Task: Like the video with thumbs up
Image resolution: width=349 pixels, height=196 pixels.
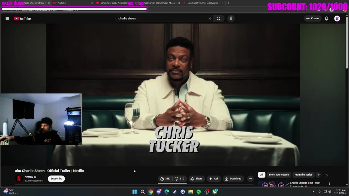Action: [165, 179]
